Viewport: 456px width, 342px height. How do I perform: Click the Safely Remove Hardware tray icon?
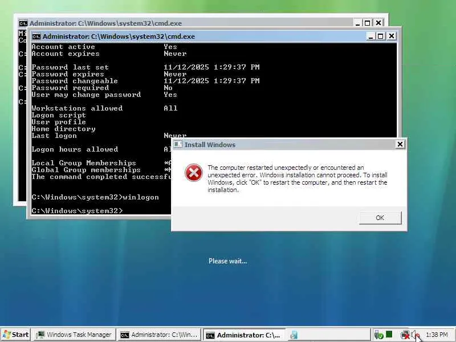click(x=378, y=335)
